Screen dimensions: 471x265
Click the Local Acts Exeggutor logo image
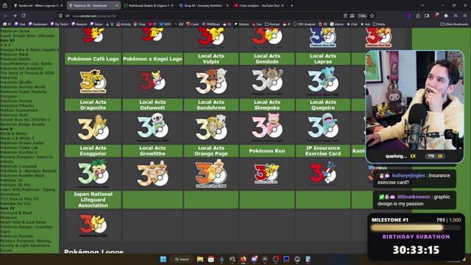93,174
